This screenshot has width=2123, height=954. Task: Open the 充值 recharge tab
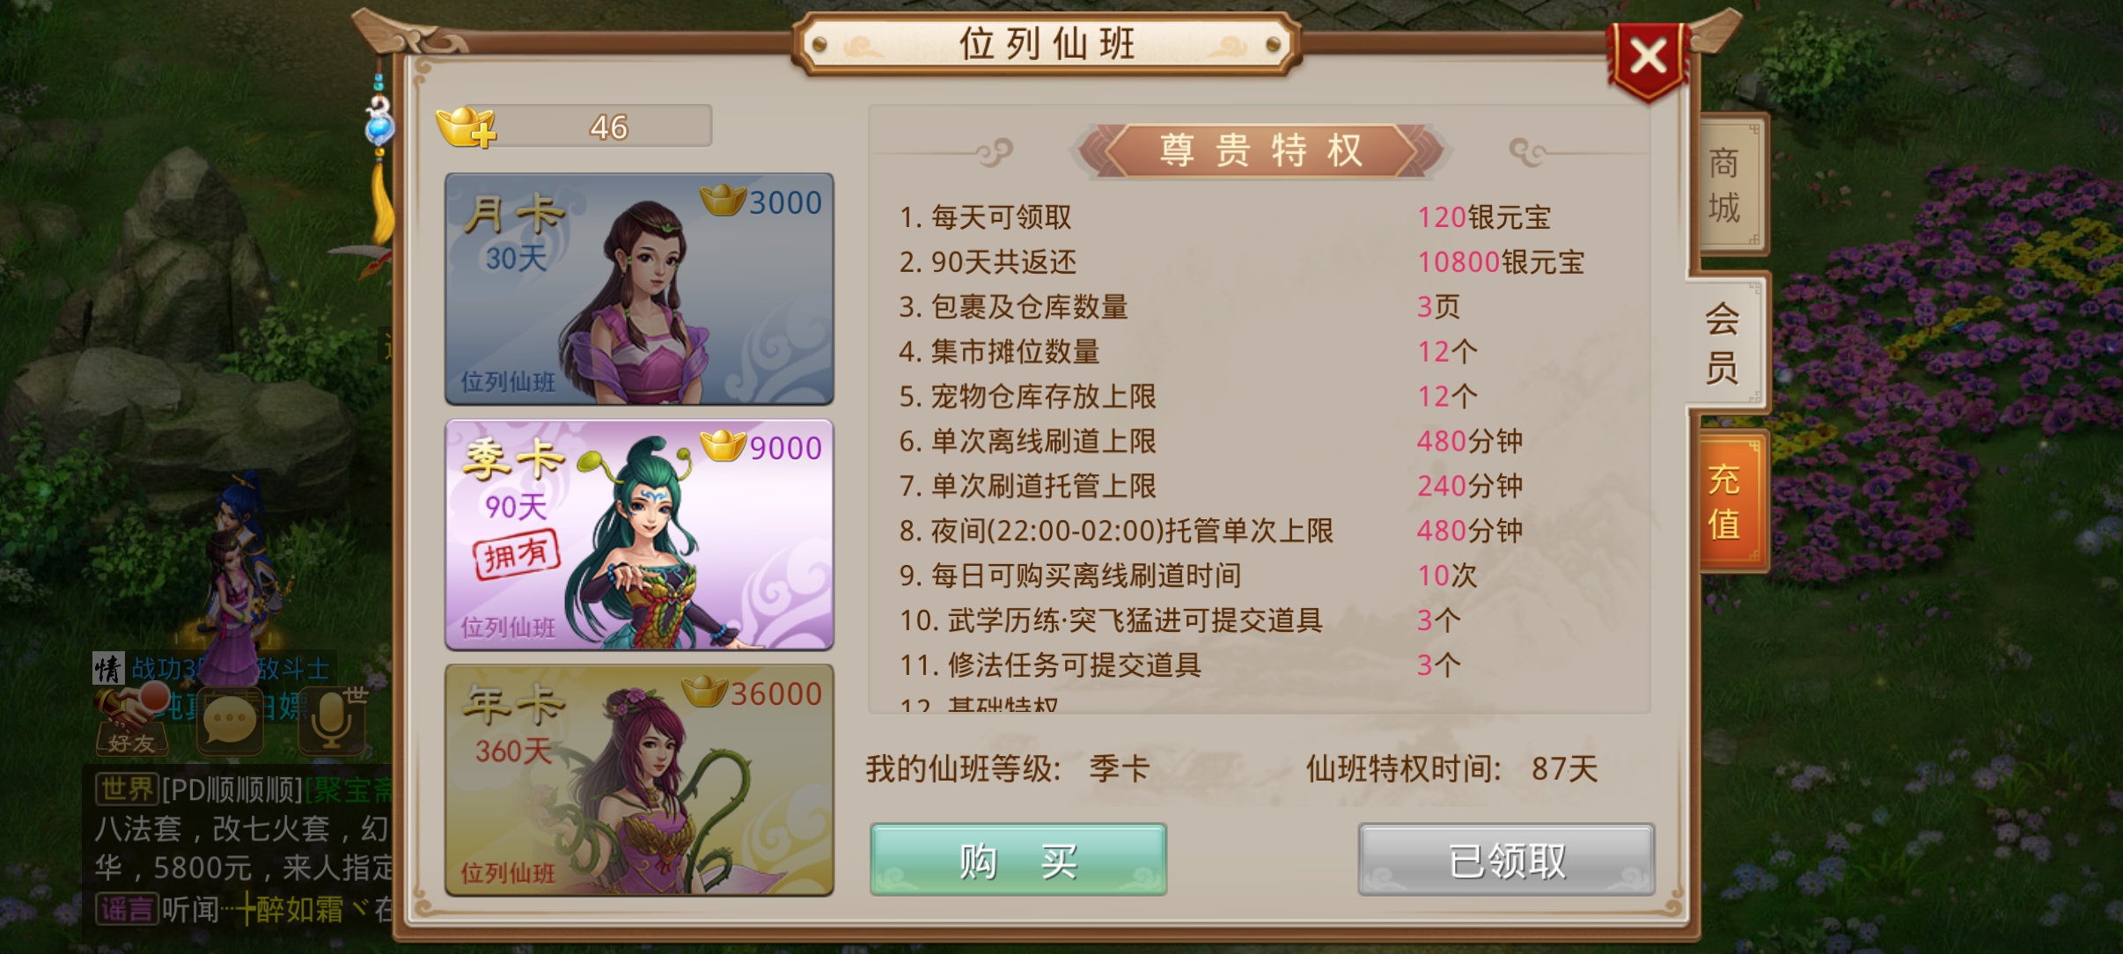(1727, 502)
